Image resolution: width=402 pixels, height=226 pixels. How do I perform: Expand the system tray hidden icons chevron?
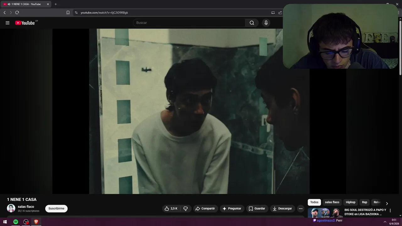(x=385, y=222)
